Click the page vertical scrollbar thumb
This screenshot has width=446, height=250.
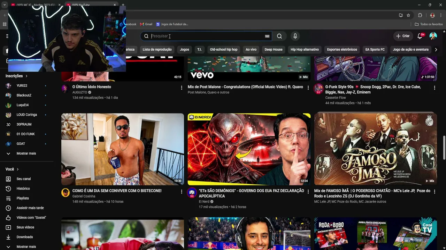(x=444, y=148)
